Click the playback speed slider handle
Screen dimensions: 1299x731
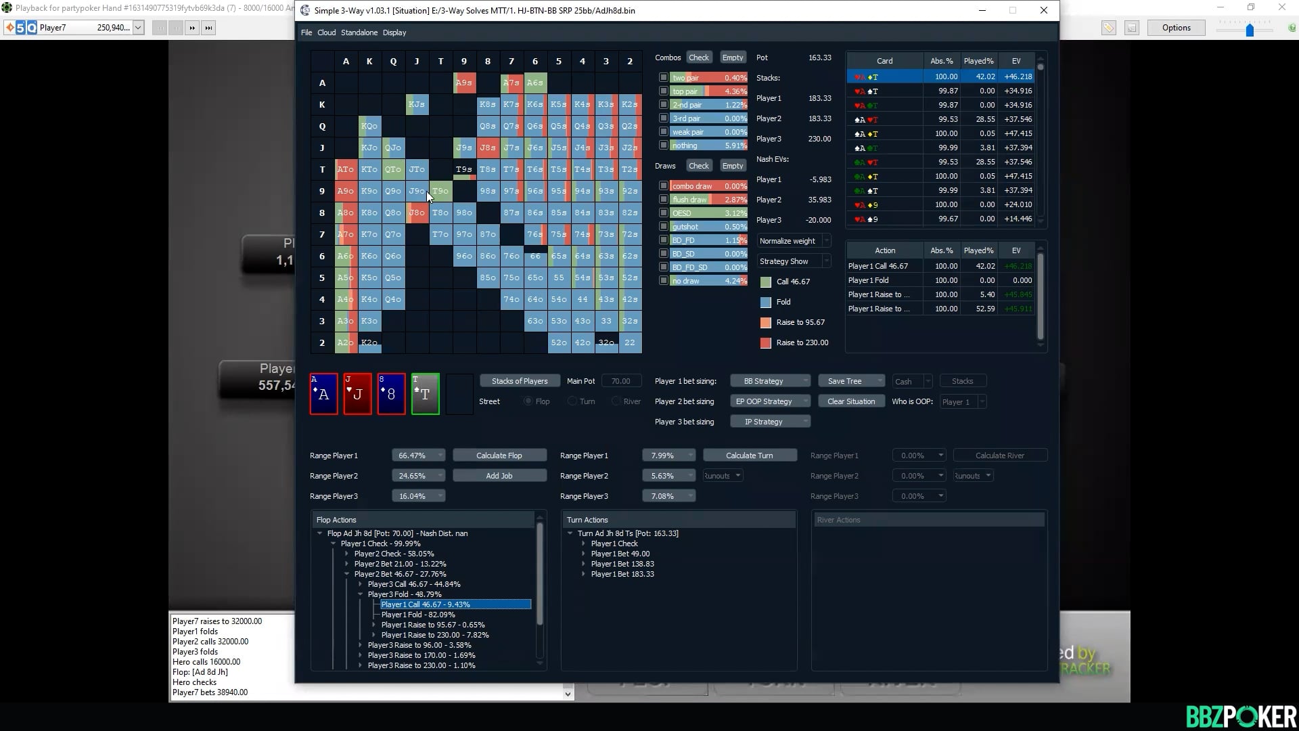tap(1250, 29)
